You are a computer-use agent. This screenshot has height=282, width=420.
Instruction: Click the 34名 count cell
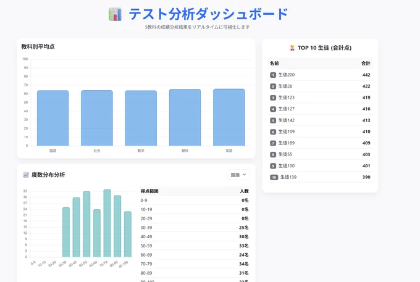(244, 264)
